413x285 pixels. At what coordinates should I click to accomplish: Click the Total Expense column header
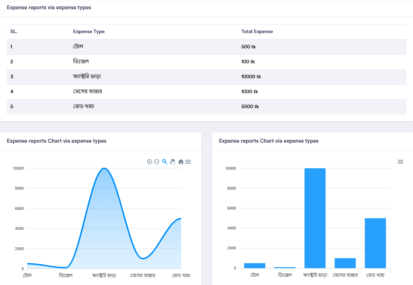(257, 32)
